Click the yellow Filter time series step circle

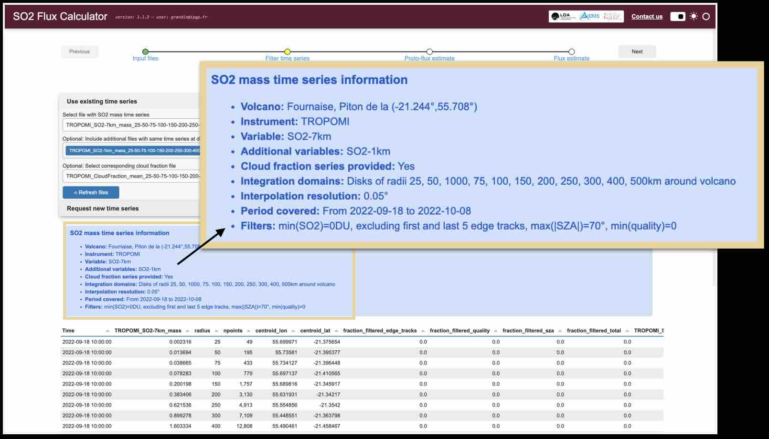(x=287, y=52)
